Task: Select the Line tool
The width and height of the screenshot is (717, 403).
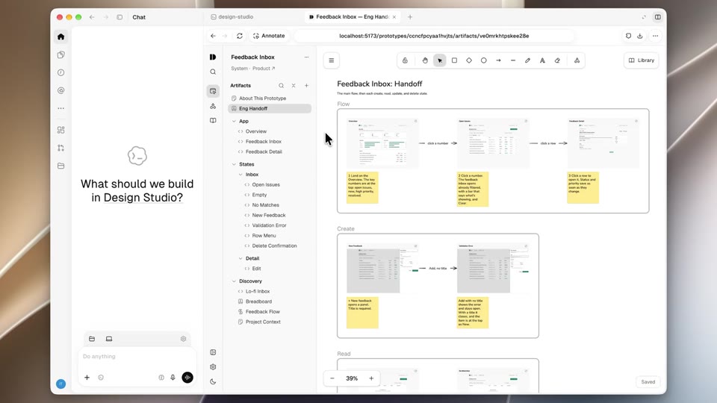Action: 513,60
